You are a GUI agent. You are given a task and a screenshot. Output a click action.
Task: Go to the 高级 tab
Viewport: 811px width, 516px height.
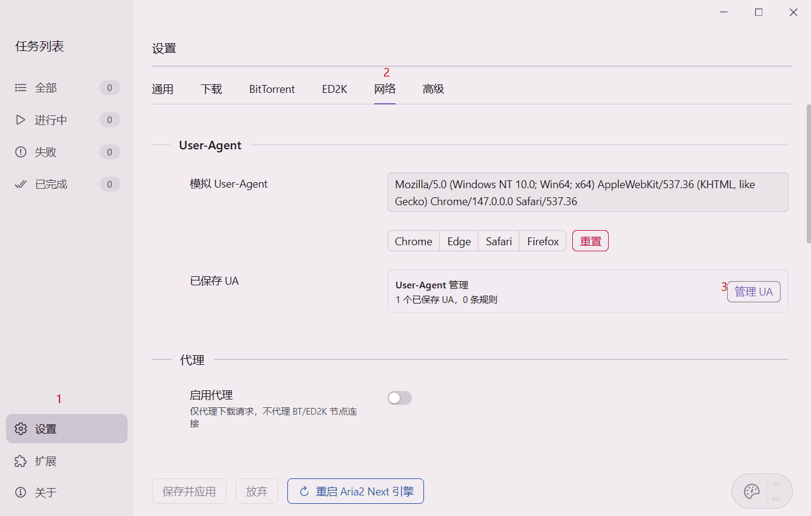pos(434,89)
